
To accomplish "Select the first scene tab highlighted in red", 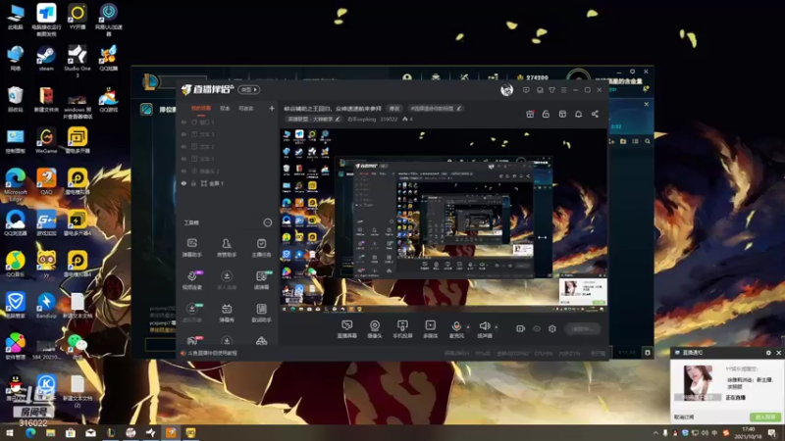I will pos(201,109).
